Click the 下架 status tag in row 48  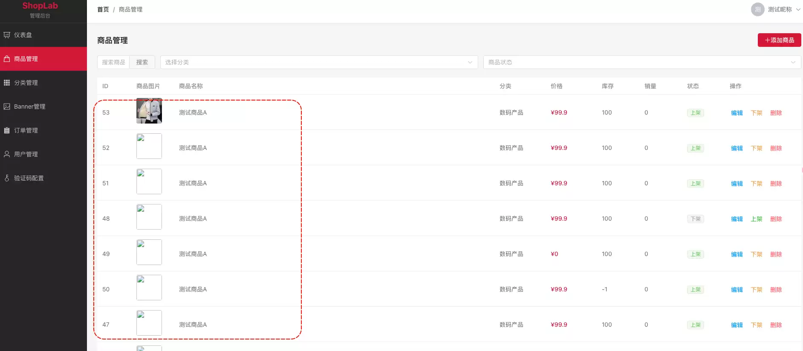click(x=696, y=219)
